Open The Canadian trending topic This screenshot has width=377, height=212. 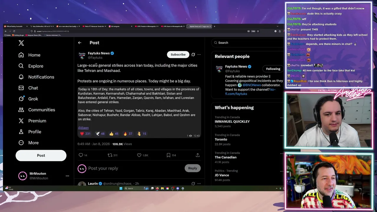[226, 157]
